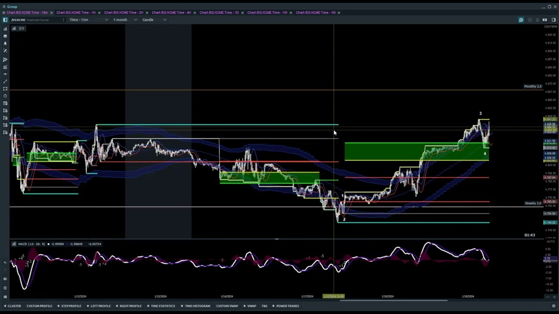Click the redo arrow icon
This screenshot has width=559, height=314.
click(5, 270)
